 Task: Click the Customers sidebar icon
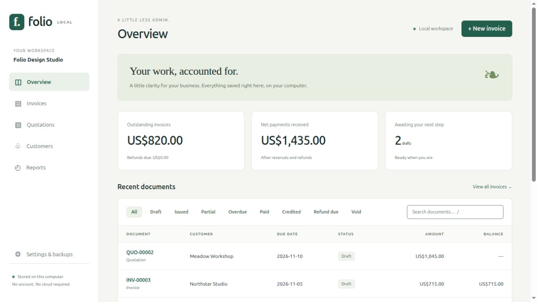pos(18,146)
